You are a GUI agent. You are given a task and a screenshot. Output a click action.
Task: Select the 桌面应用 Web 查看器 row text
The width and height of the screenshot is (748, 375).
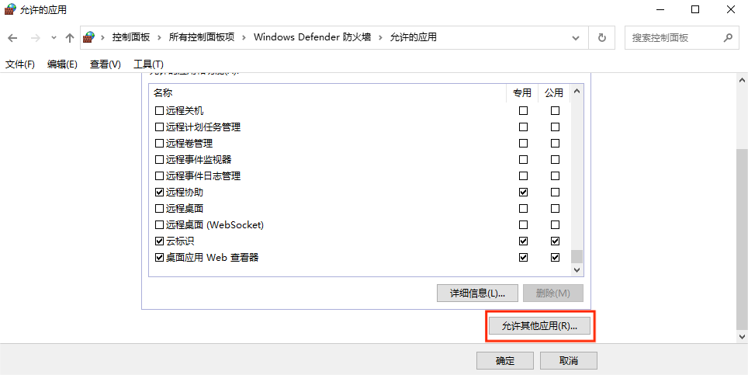tap(213, 257)
